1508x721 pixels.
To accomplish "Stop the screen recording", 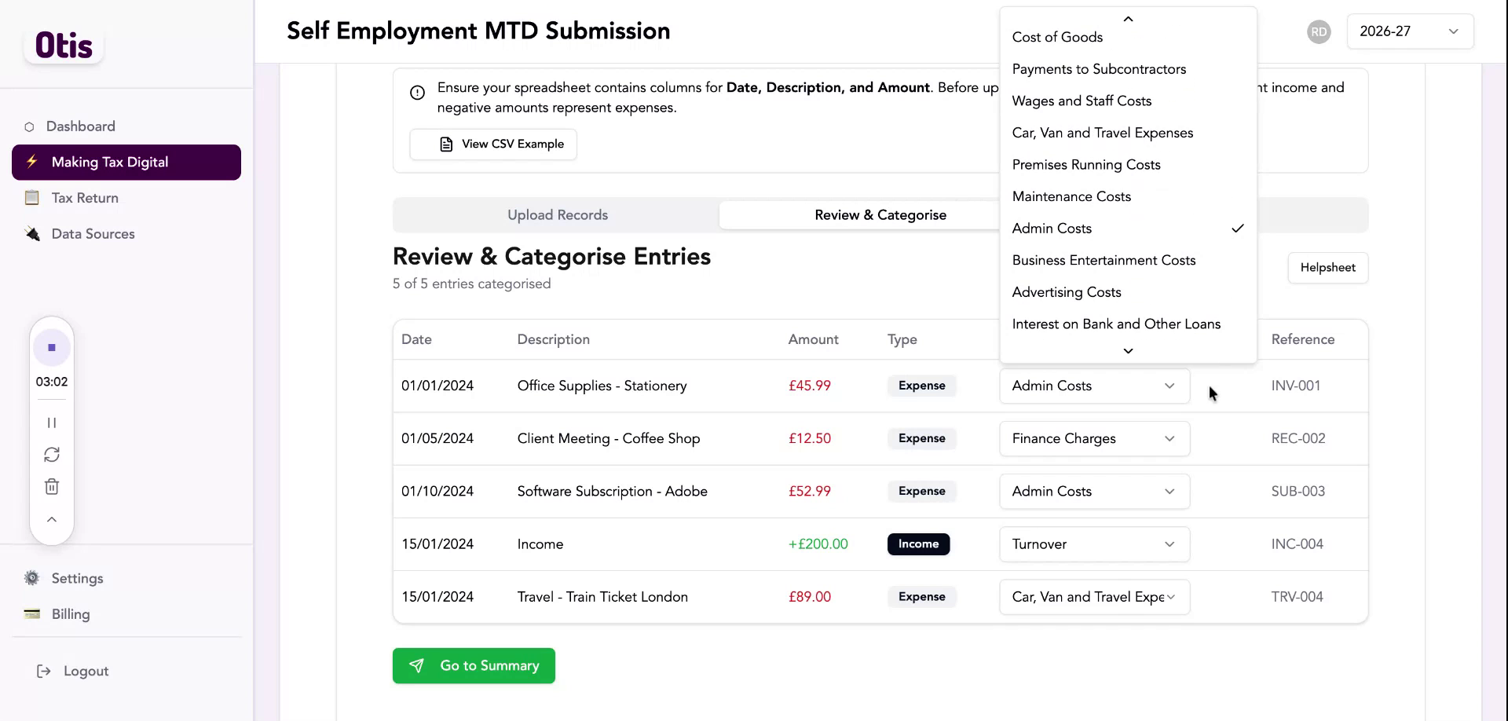I will click(x=52, y=347).
